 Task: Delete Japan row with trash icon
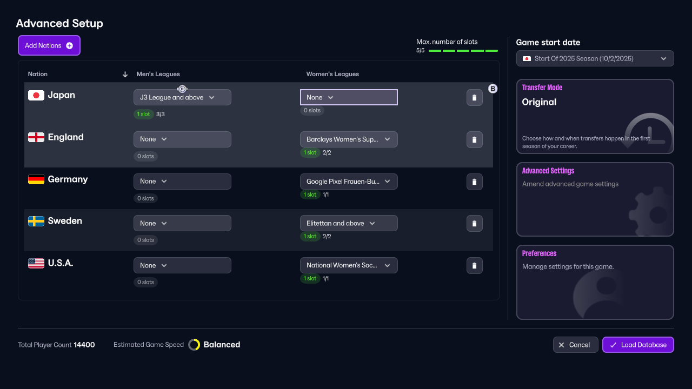[474, 97]
